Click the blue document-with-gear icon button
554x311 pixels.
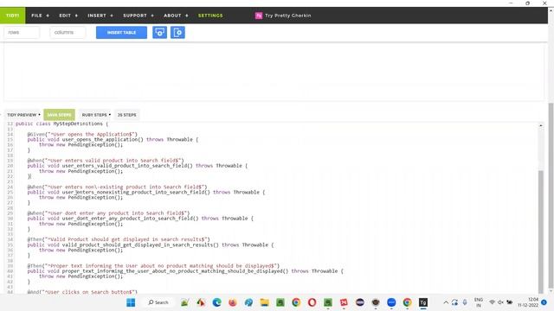tap(177, 33)
